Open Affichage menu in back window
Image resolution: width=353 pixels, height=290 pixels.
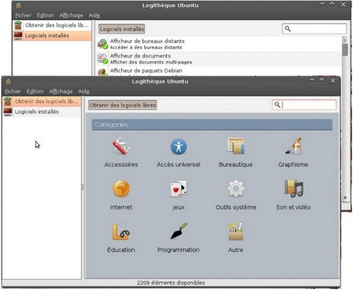tap(71, 15)
